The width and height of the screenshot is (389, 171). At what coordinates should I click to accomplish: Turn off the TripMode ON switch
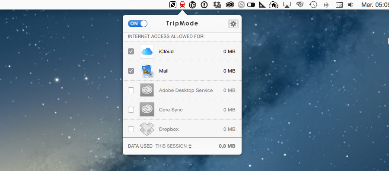pos(138,24)
